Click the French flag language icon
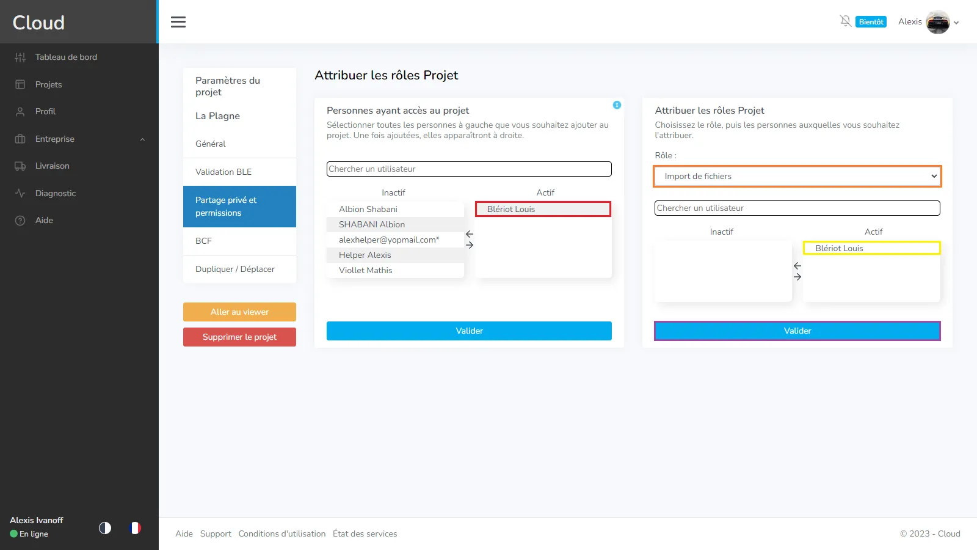Screen dimensions: 977x550 coord(136,527)
